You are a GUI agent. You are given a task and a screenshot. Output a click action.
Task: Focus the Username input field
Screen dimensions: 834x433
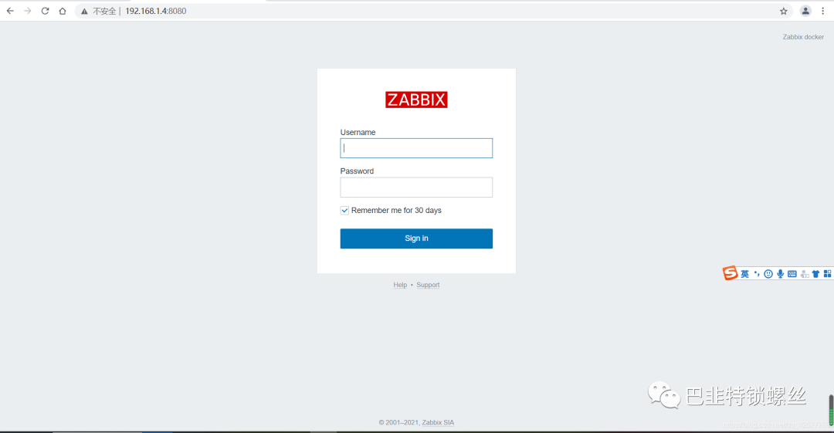(x=416, y=148)
